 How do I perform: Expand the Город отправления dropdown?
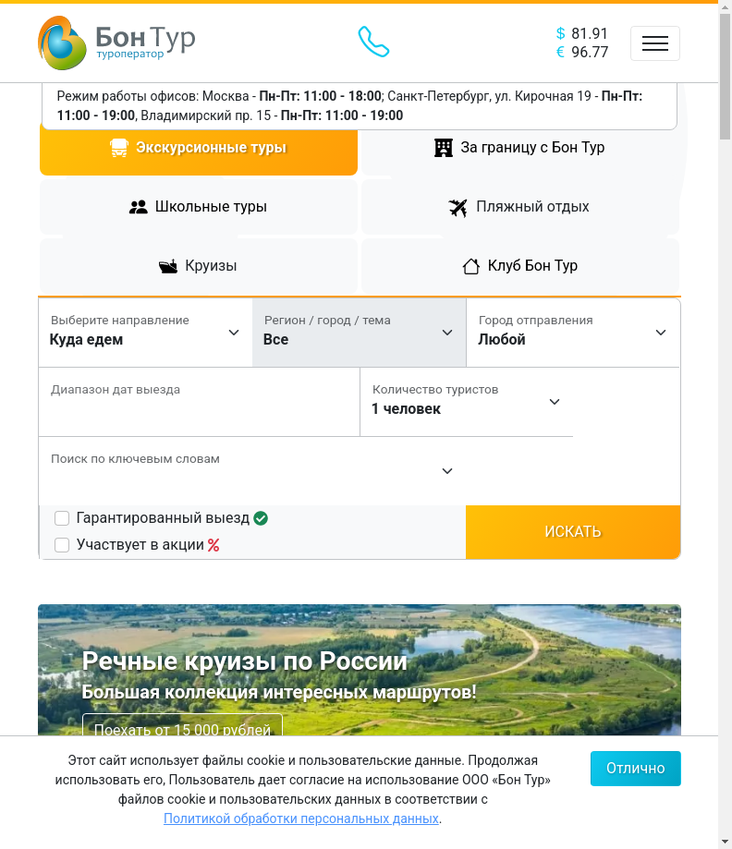(573, 333)
